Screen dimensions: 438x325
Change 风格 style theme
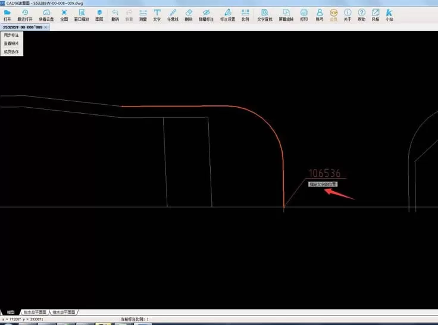(x=376, y=15)
